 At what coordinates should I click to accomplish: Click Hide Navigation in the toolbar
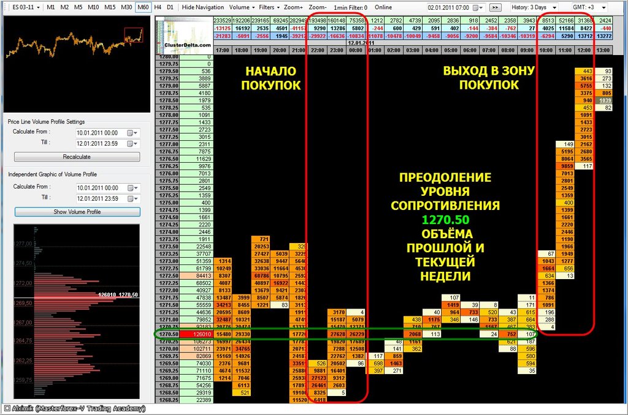point(202,7)
